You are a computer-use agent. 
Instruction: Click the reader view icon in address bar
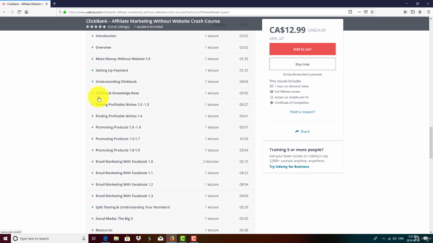[x=350, y=12]
